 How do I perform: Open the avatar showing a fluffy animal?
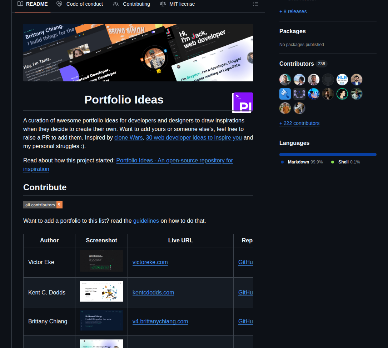click(299, 108)
